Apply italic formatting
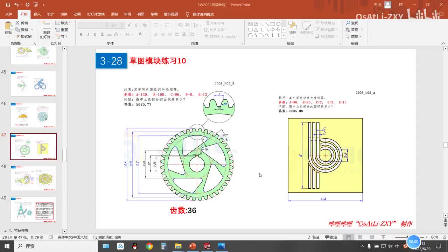The image size is (448, 252). click(x=88, y=34)
